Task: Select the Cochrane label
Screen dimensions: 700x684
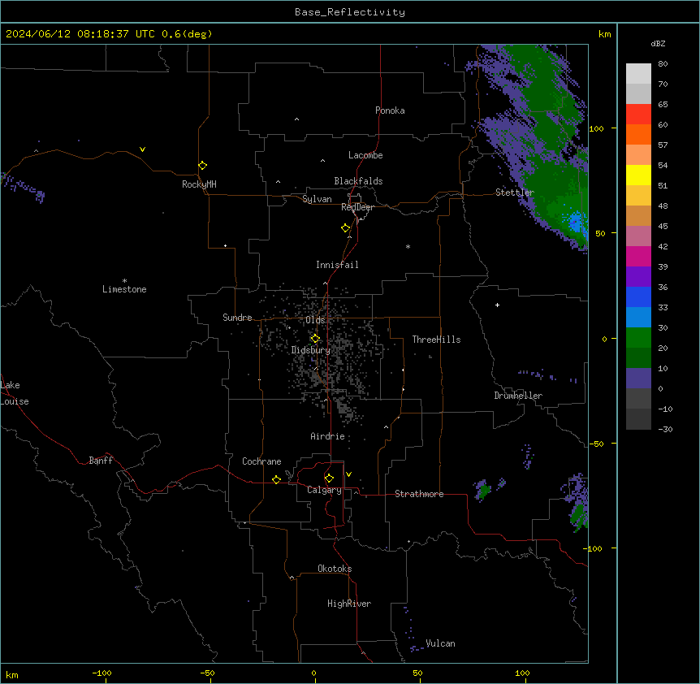Action: coord(261,461)
